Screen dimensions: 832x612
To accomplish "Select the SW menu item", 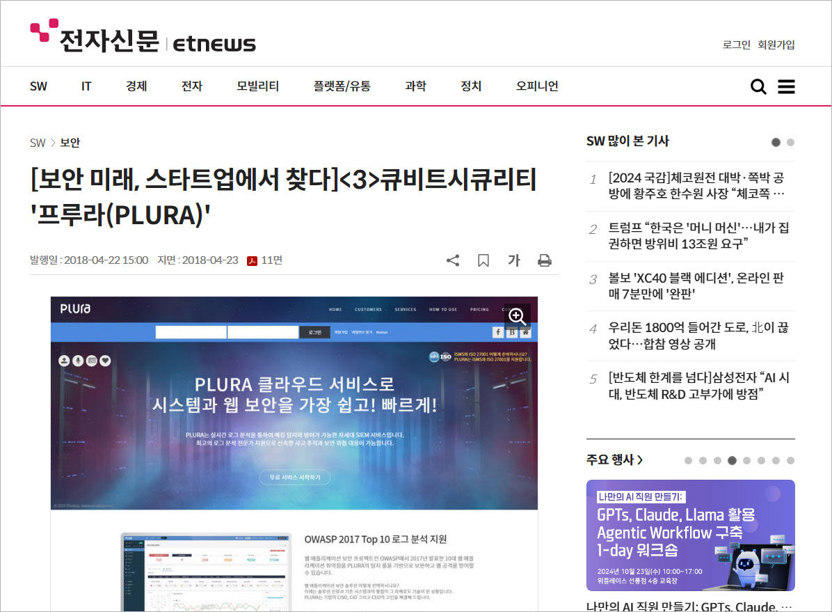I will click(38, 86).
